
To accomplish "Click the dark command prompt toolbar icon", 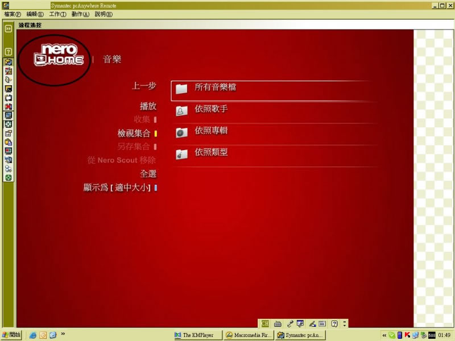I will [9, 89].
